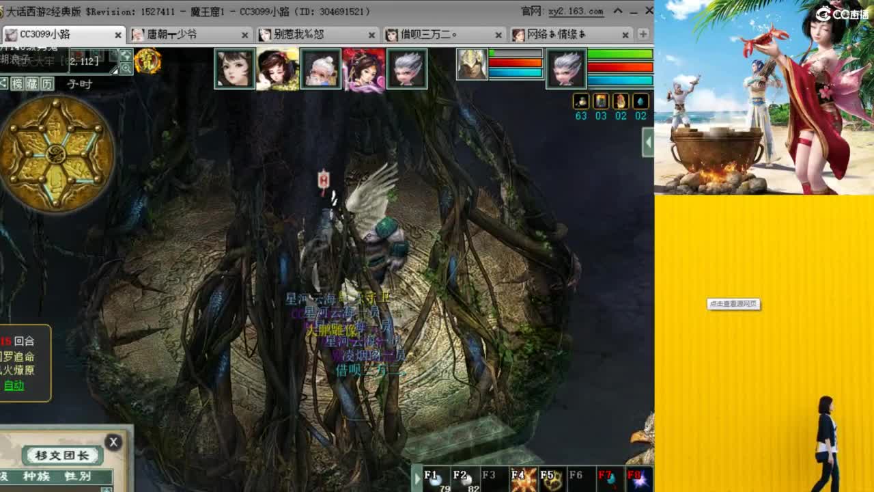
Task: Select the second team member portrait with flowers
Action: click(x=278, y=69)
